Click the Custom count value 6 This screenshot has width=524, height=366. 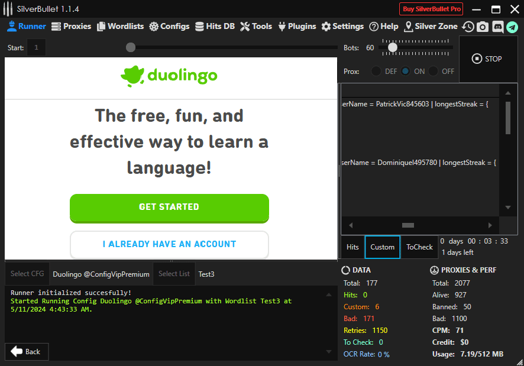(x=377, y=307)
